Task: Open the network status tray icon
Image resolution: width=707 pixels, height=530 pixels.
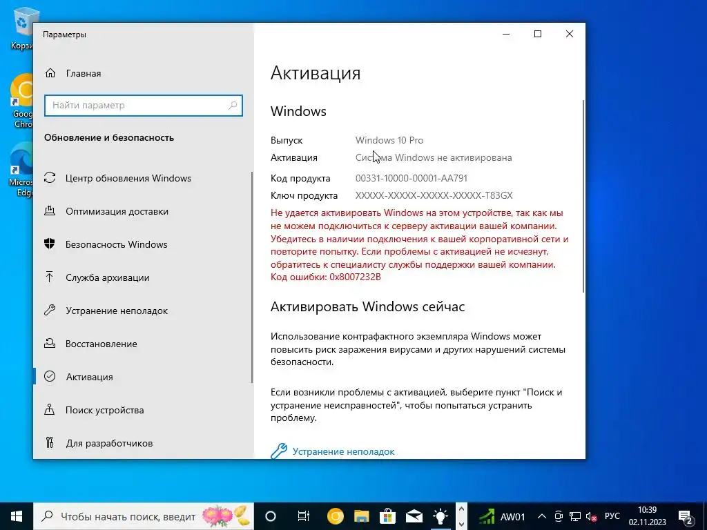Action: pos(575,516)
